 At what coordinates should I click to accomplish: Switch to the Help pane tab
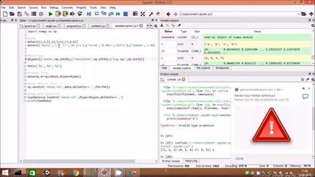[x=164, y=68]
